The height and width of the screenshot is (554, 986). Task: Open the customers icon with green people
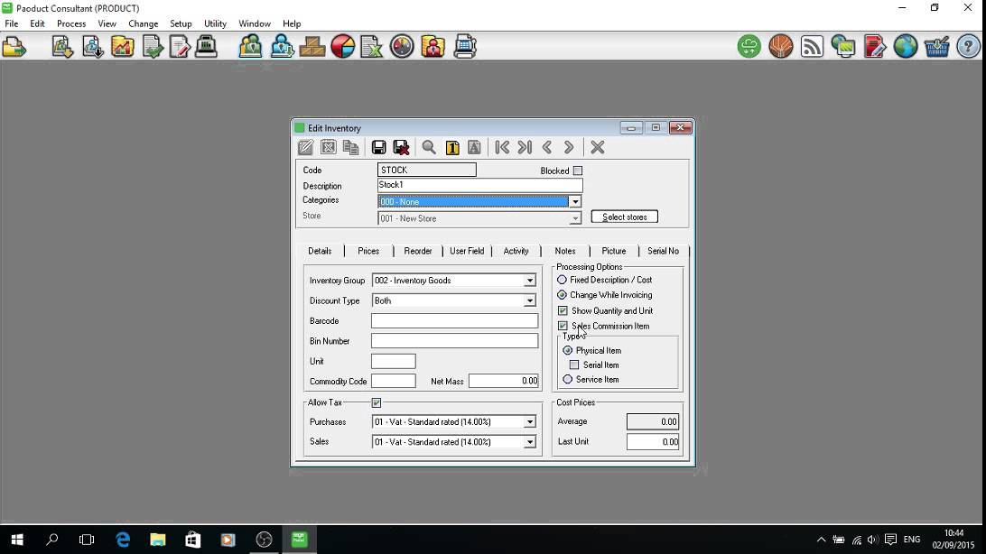click(251, 47)
